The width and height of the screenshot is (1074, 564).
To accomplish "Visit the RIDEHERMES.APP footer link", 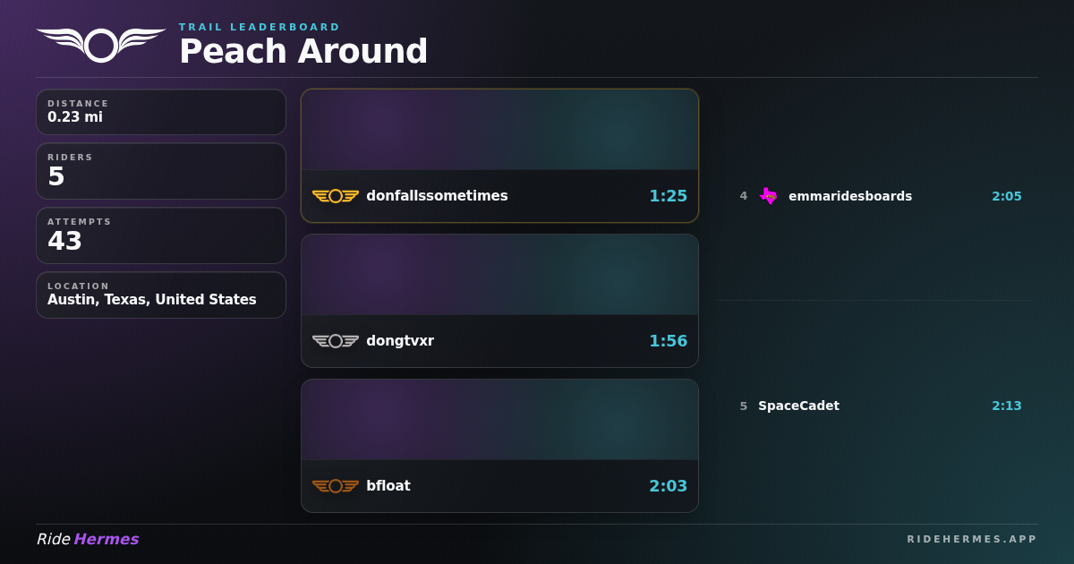I will [971, 539].
